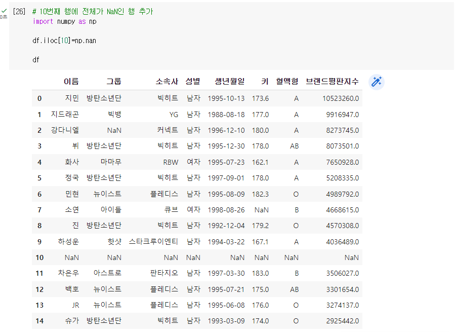This screenshot has height=332, width=455.
Task: Click the group cell 아이들
Action: [111, 210]
